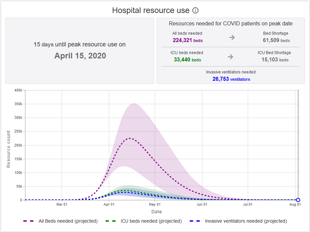The image size is (310, 232).
Task: Click the 26,753 ventilators value
Action: pyautogui.click(x=231, y=79)
